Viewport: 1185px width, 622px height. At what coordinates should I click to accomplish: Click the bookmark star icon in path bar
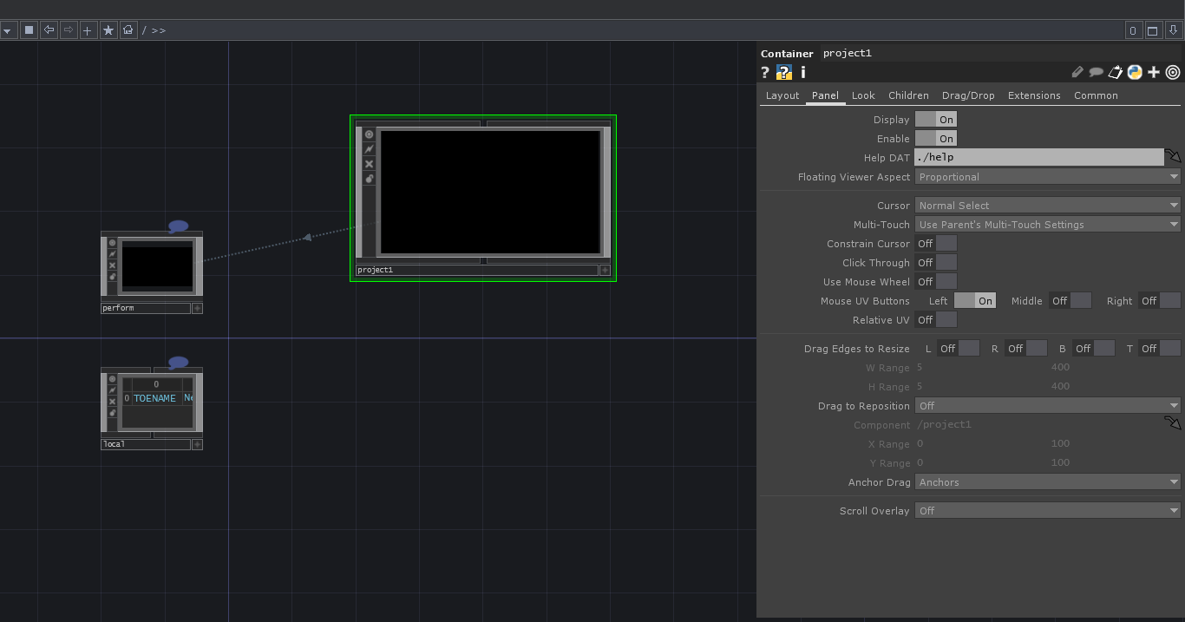(108, 30)
